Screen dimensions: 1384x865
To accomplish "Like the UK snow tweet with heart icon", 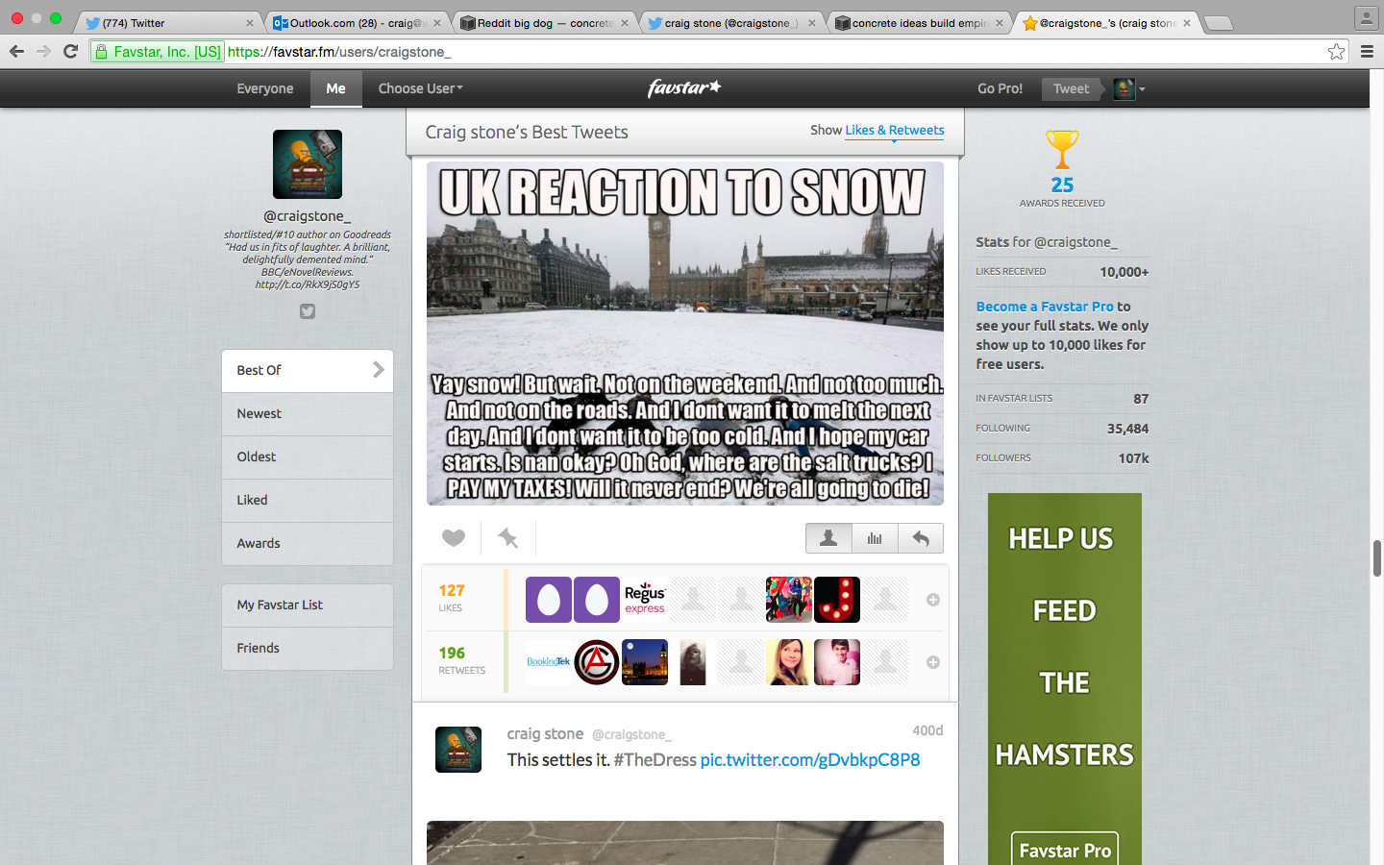I will (x=454, y=538).
